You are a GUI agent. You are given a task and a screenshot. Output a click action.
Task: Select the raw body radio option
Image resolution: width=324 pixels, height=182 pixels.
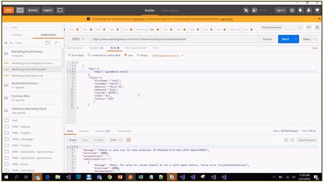point(126,55)
